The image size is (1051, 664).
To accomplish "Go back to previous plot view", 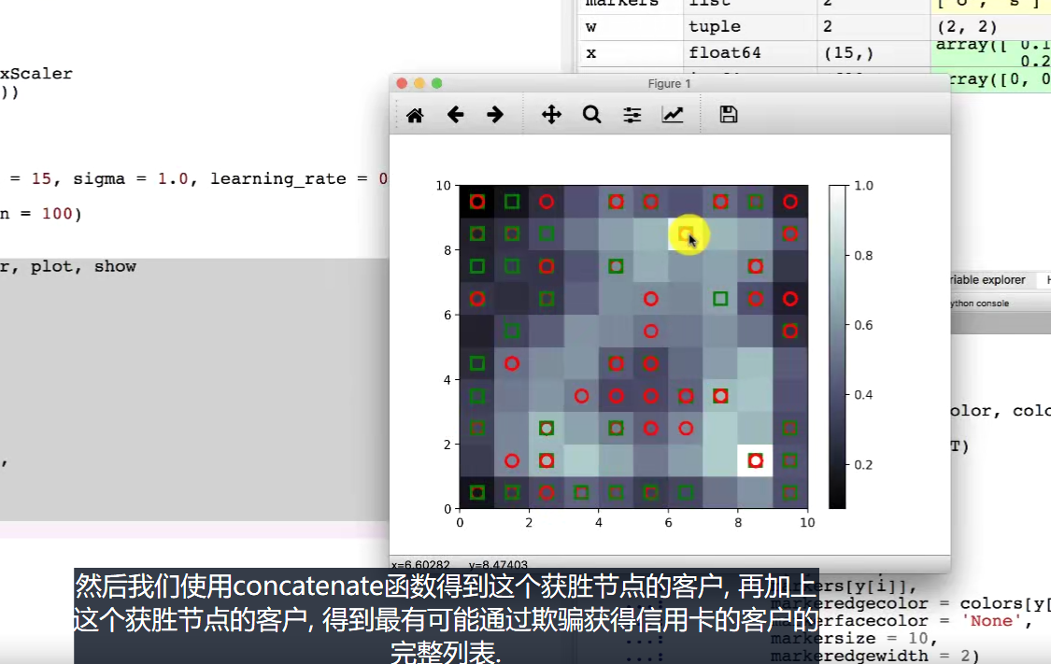I will pyautogui.click(x=455, y=115).
